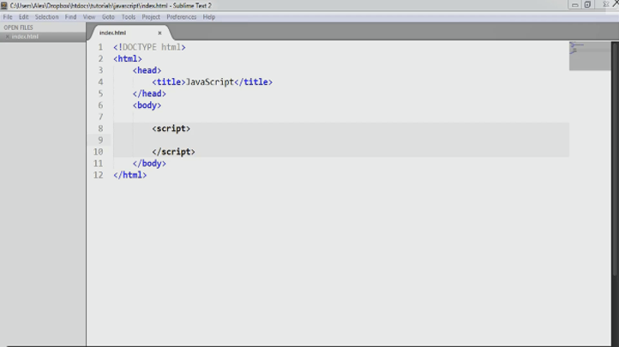This screenshot has width=619, height=347.
Task: Click the vertical scrollbar on the right
Action: coord(615,159)
